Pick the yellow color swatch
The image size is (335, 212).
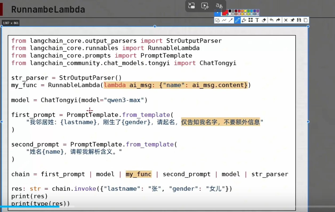coord(245,11)
